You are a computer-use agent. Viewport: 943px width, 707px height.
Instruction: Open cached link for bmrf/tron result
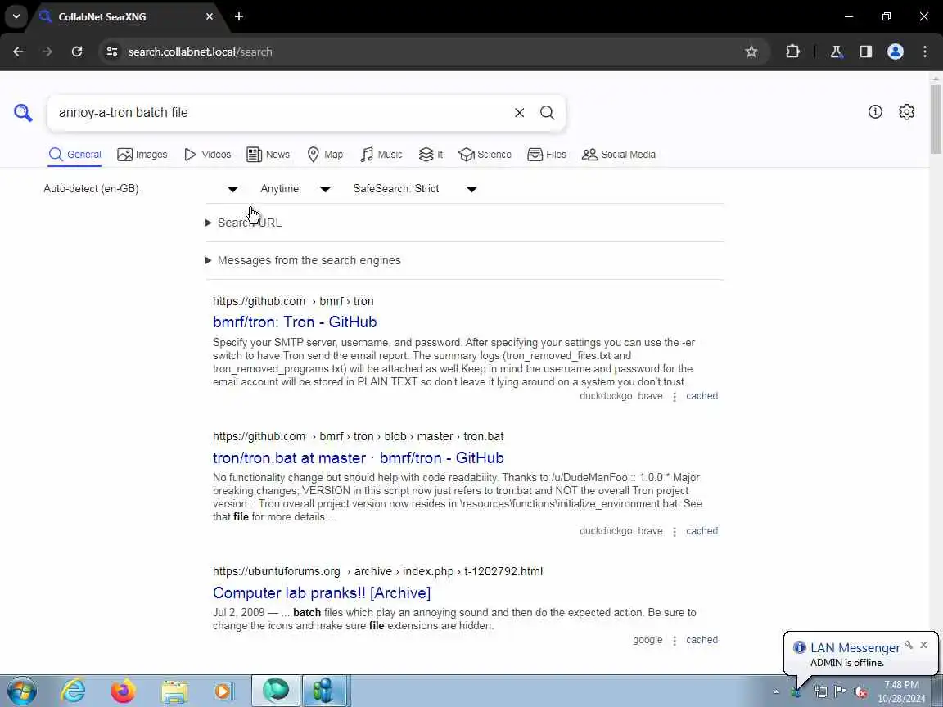pyautogui.click(x=702, y=396)
